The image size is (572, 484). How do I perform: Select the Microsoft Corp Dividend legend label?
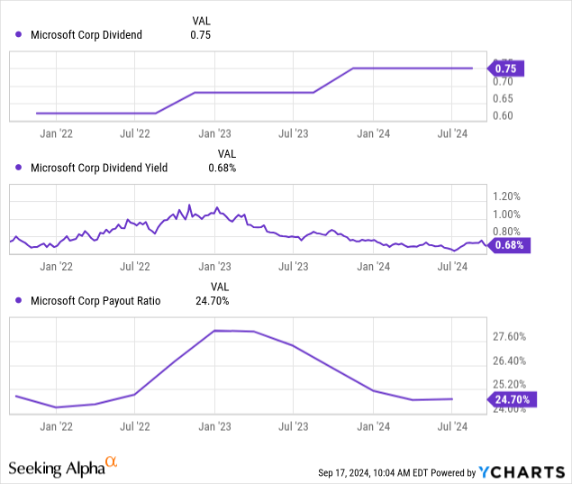(x=87, y=35)
